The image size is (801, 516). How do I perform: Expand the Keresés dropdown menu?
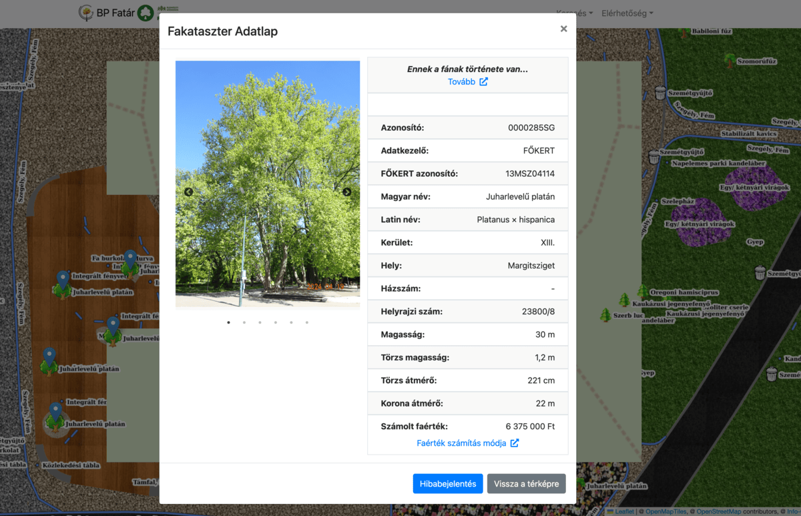pyautogui.click(x=574, y=13)
